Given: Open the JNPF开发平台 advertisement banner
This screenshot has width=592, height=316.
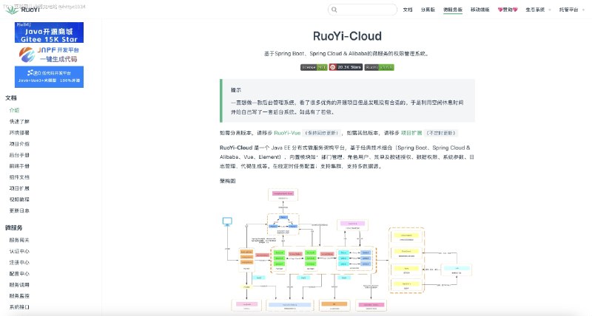Looking at the screenshot, I should [49, 55].
